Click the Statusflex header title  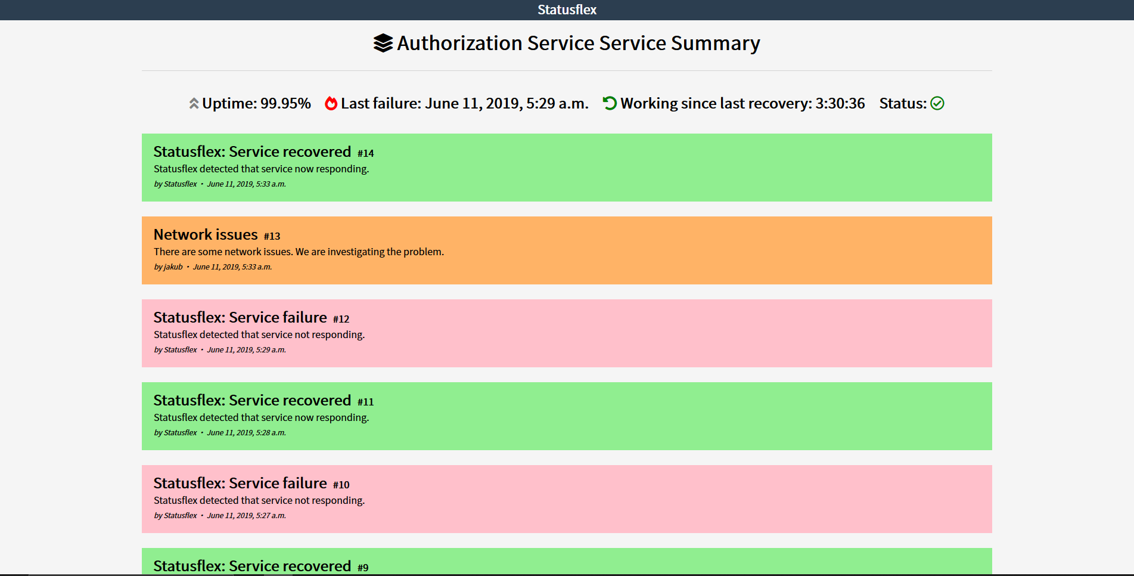567,10
